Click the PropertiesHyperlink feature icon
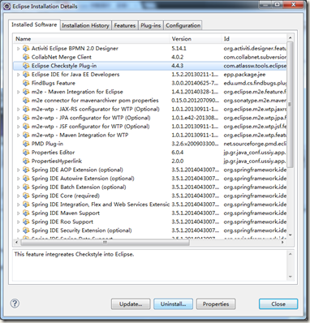310x323 pixels. 26,161
